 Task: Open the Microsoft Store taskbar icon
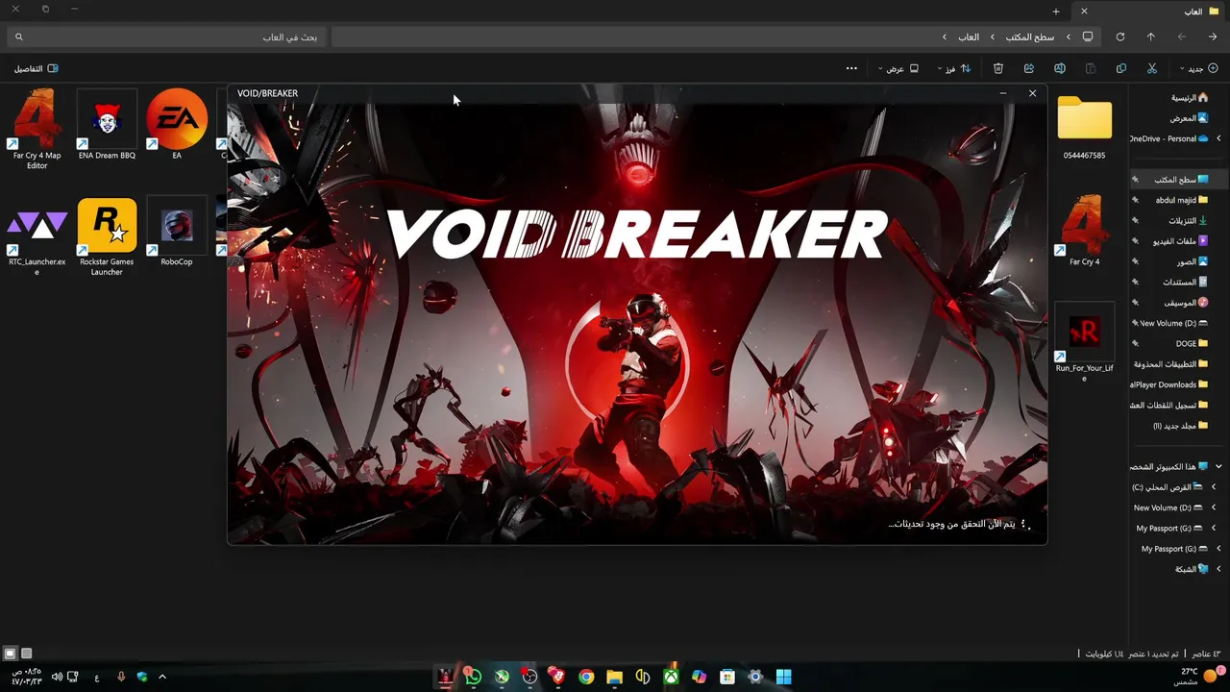click(727, 677)
